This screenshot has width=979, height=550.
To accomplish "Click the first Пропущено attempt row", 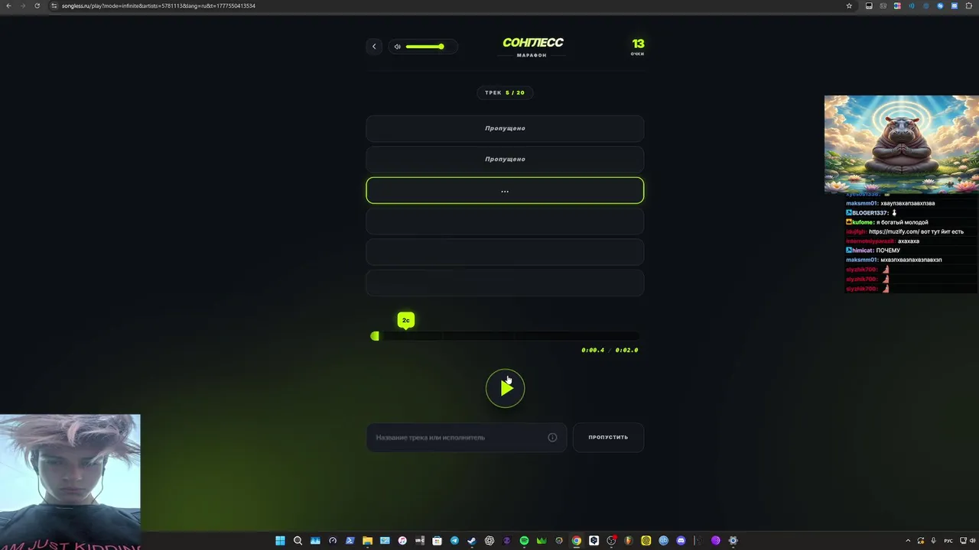I will tap(505, 128).
